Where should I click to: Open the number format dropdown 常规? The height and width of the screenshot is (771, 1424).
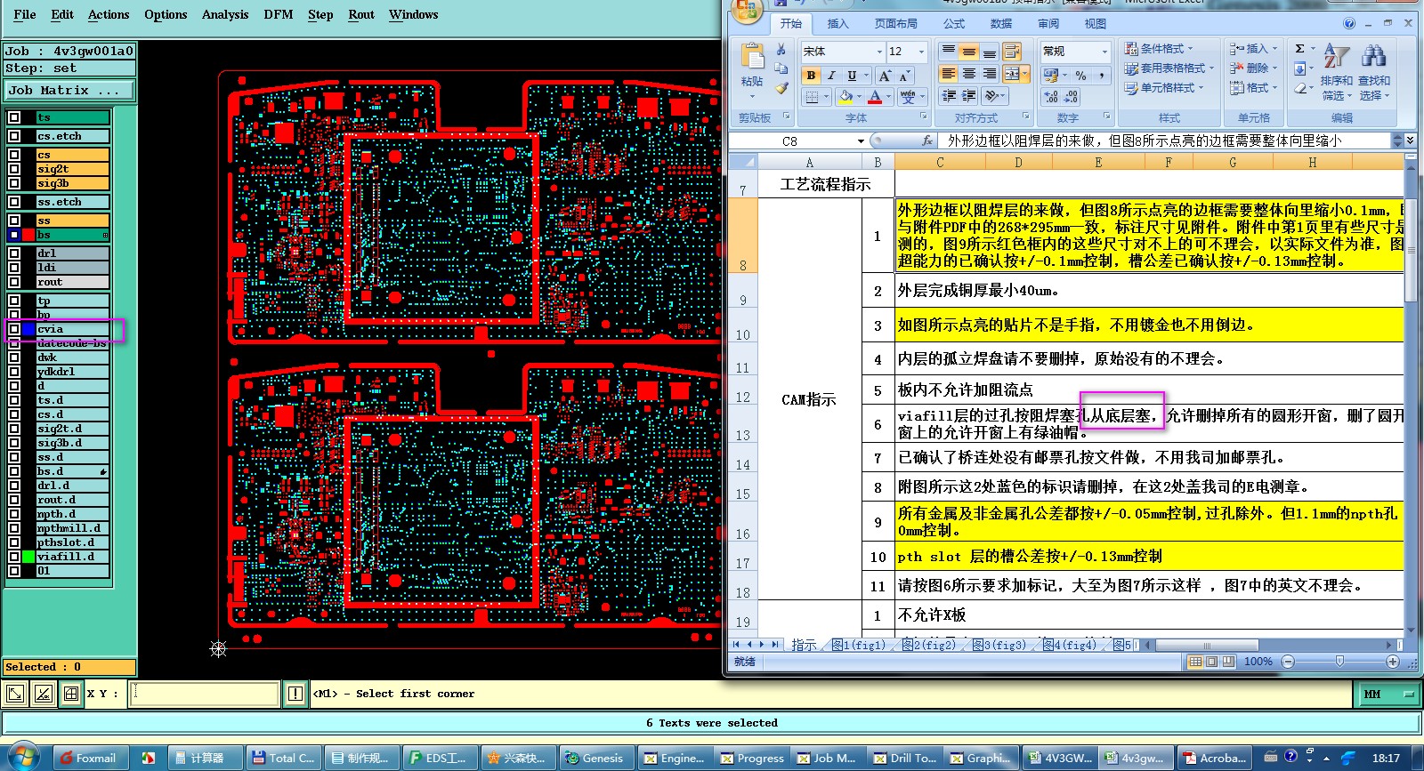point(1104,52)
